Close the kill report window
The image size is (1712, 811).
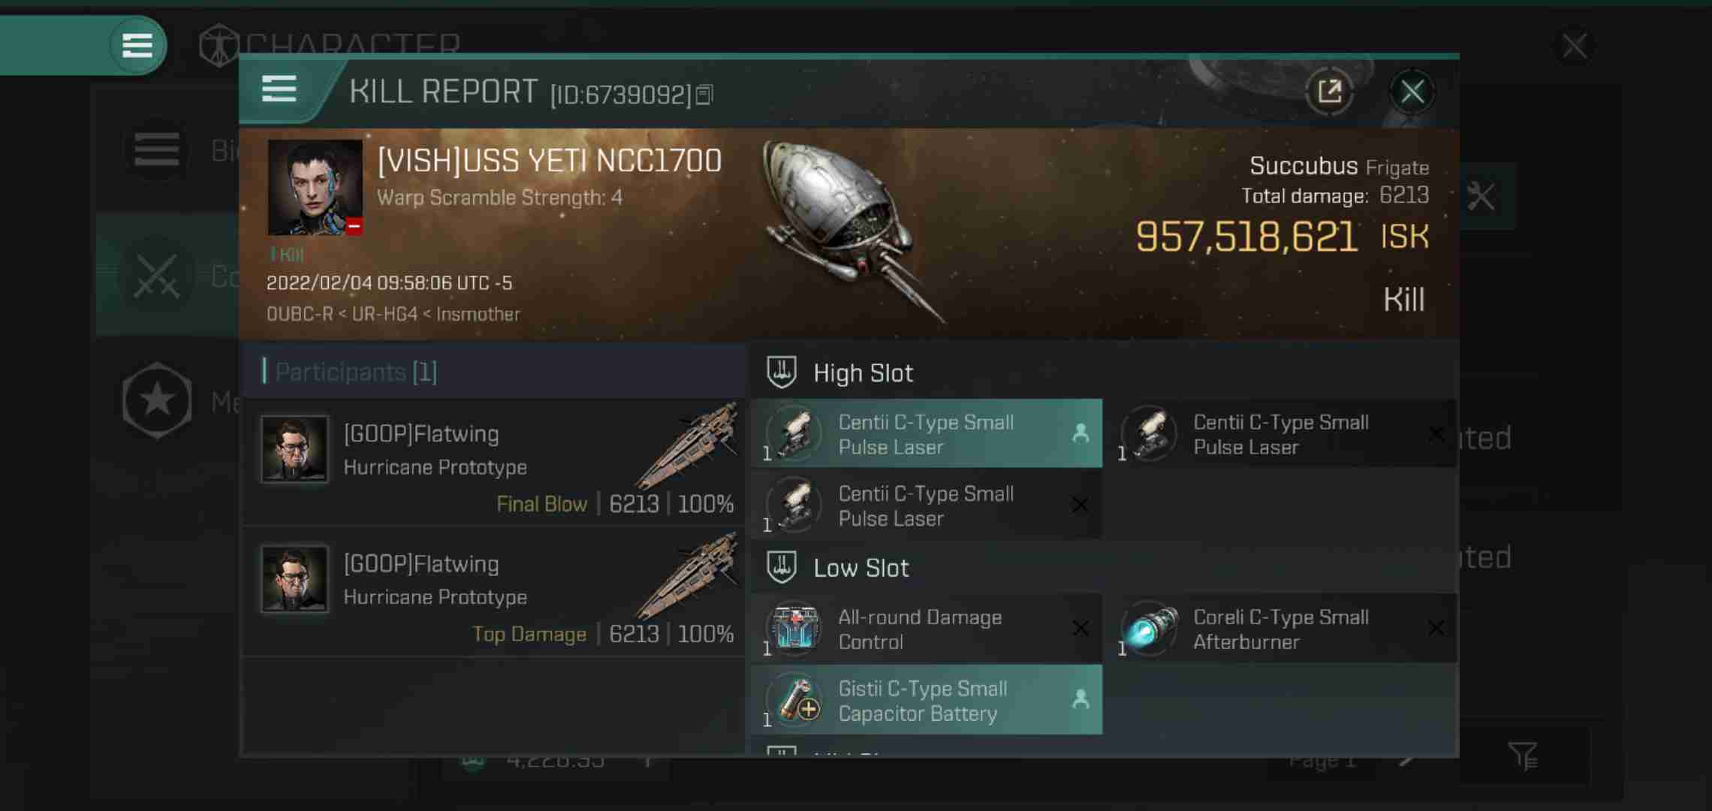(x=1412, y=92)
